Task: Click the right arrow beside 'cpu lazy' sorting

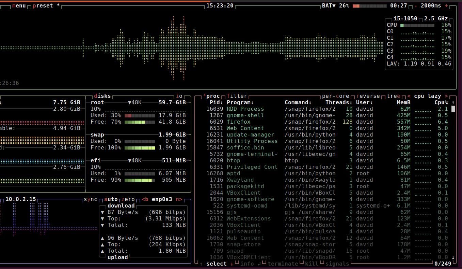Action: pos(447,96)
